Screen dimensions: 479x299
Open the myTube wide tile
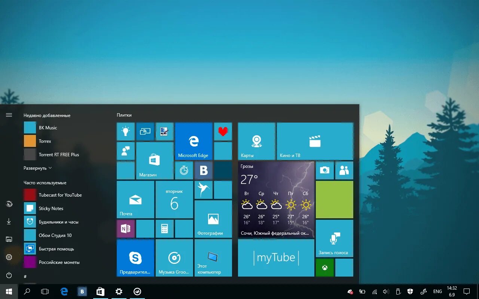pyautogui.click(x=276, y=258)
